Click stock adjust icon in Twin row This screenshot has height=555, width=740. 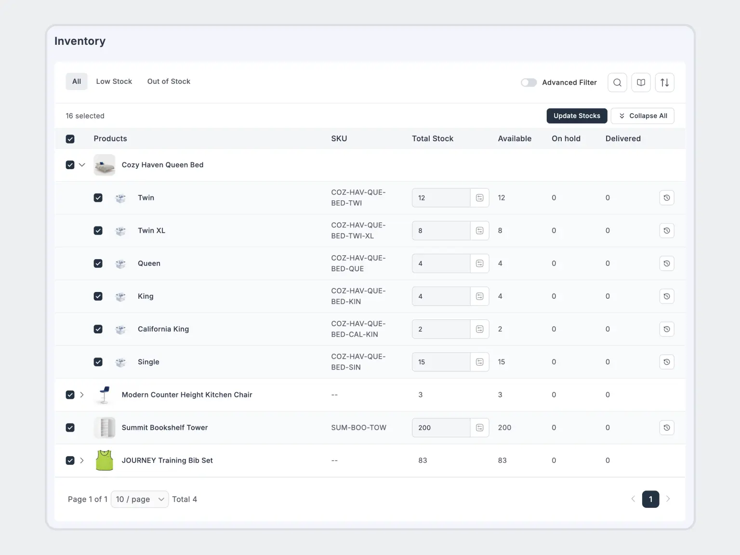click(480, 198)
